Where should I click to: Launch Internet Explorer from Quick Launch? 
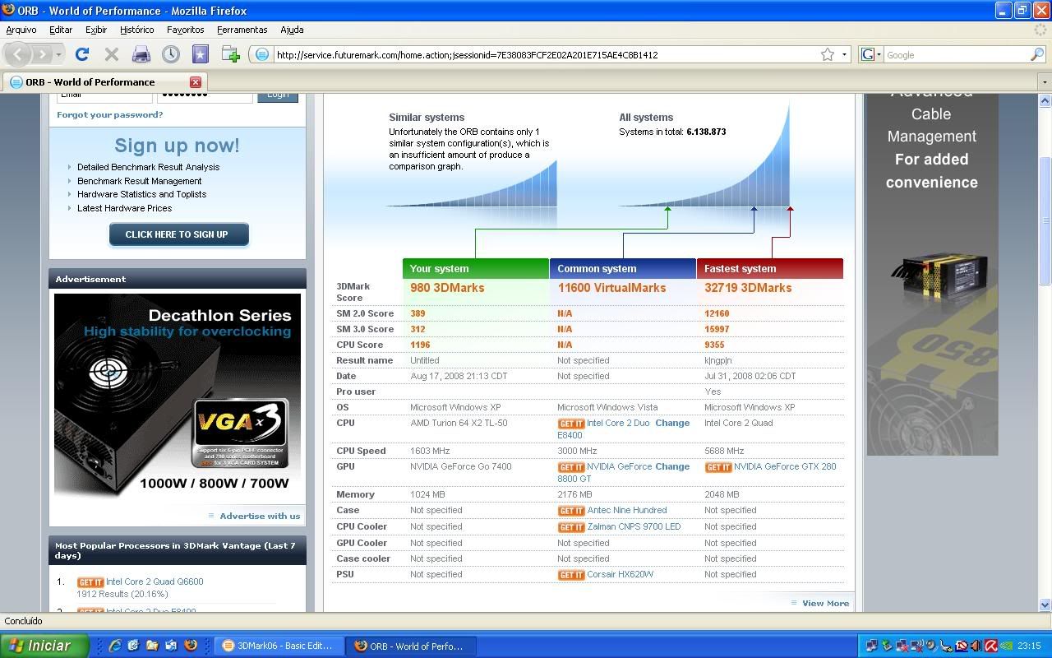coord(115,646)
